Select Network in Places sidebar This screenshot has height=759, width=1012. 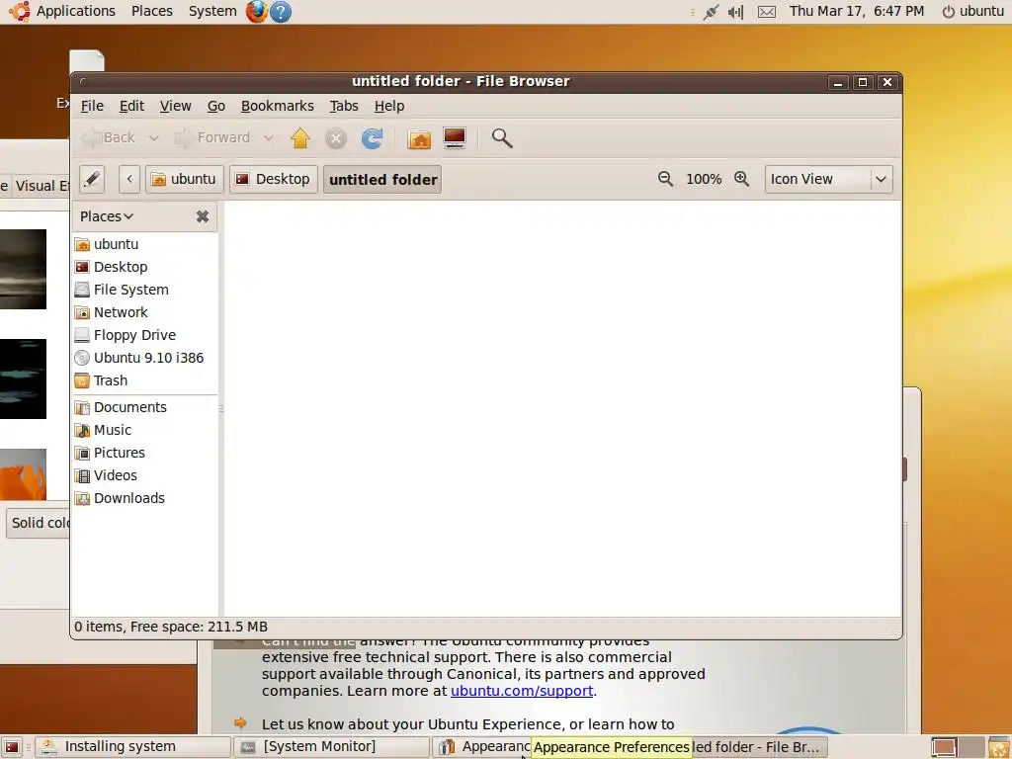coord(145,312)
